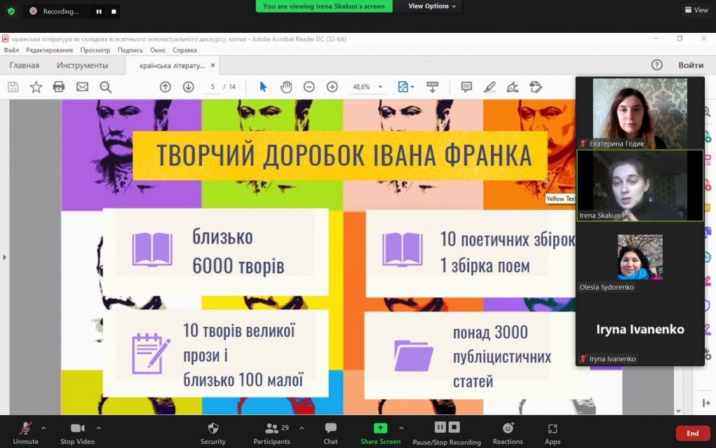Click the Войти sign-in button
Screen dimensions: 716x448
pyautogui.click(x=690, y=65)
